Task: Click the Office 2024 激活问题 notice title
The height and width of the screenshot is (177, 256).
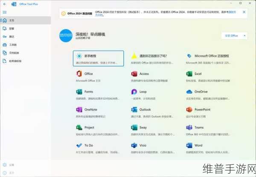Action: (x=80, y=14)
